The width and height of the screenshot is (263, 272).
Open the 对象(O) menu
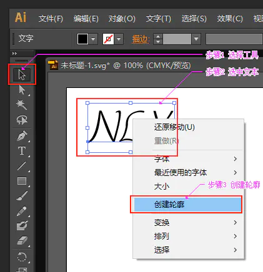pos(122,19)
